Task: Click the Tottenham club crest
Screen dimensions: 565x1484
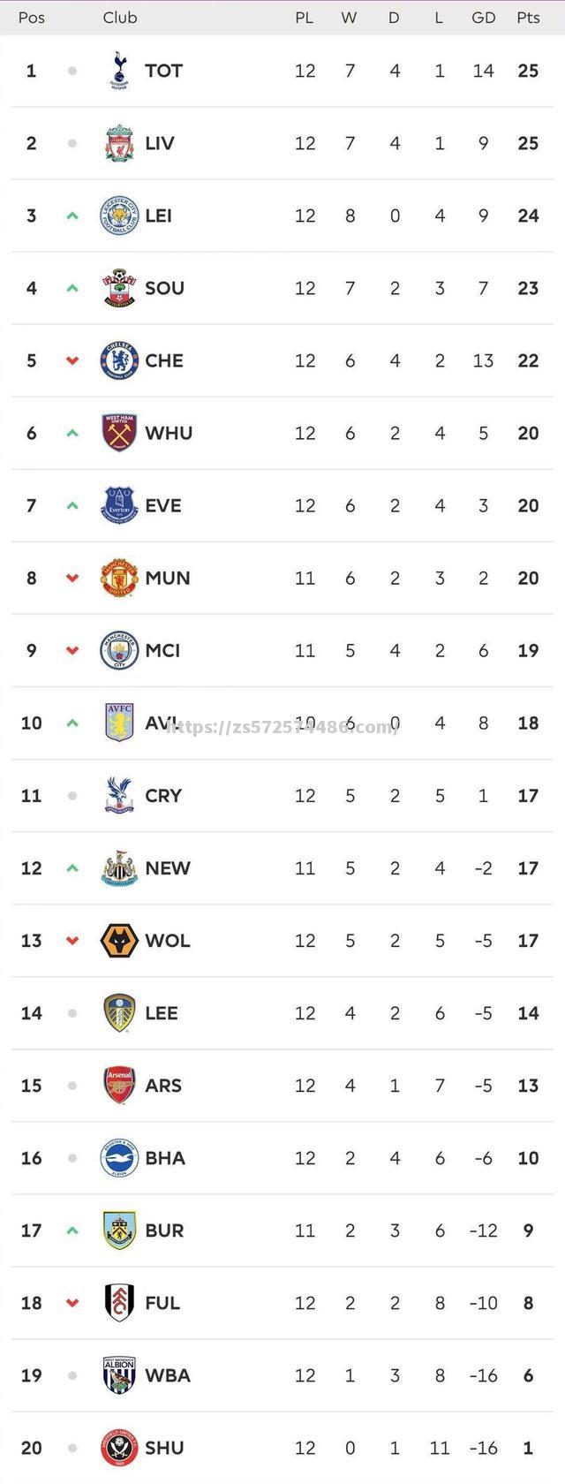Action: click(x=119, y=71)
